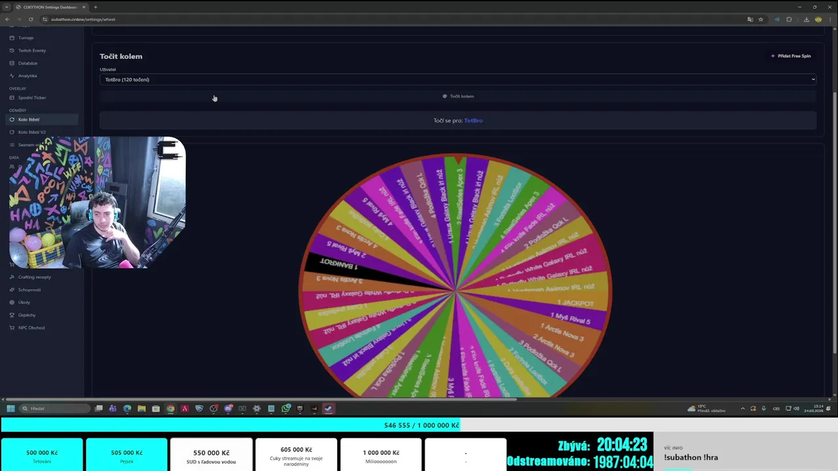Click the TotBro username link
The width and height of the screenshot is (838, 471).
[473, 120]
